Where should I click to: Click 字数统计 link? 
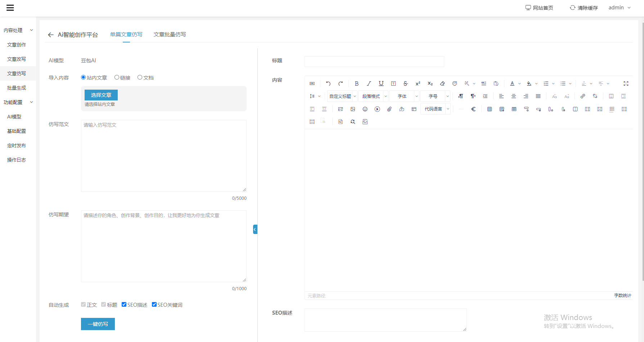(623, 295)
